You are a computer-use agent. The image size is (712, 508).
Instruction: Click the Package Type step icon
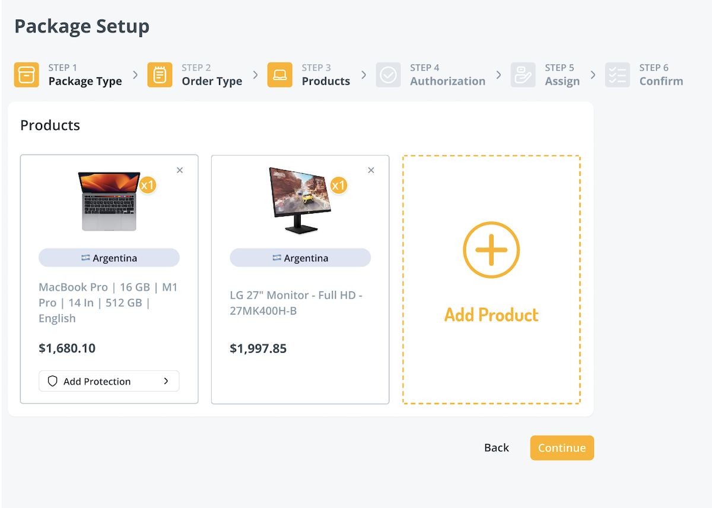[x=26, y=75]
